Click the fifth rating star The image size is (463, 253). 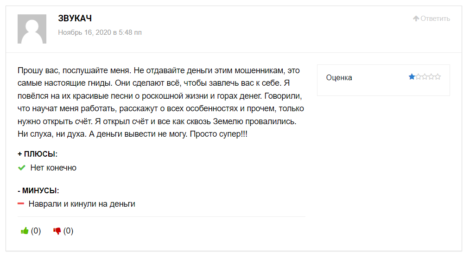[x=438, y=77]
